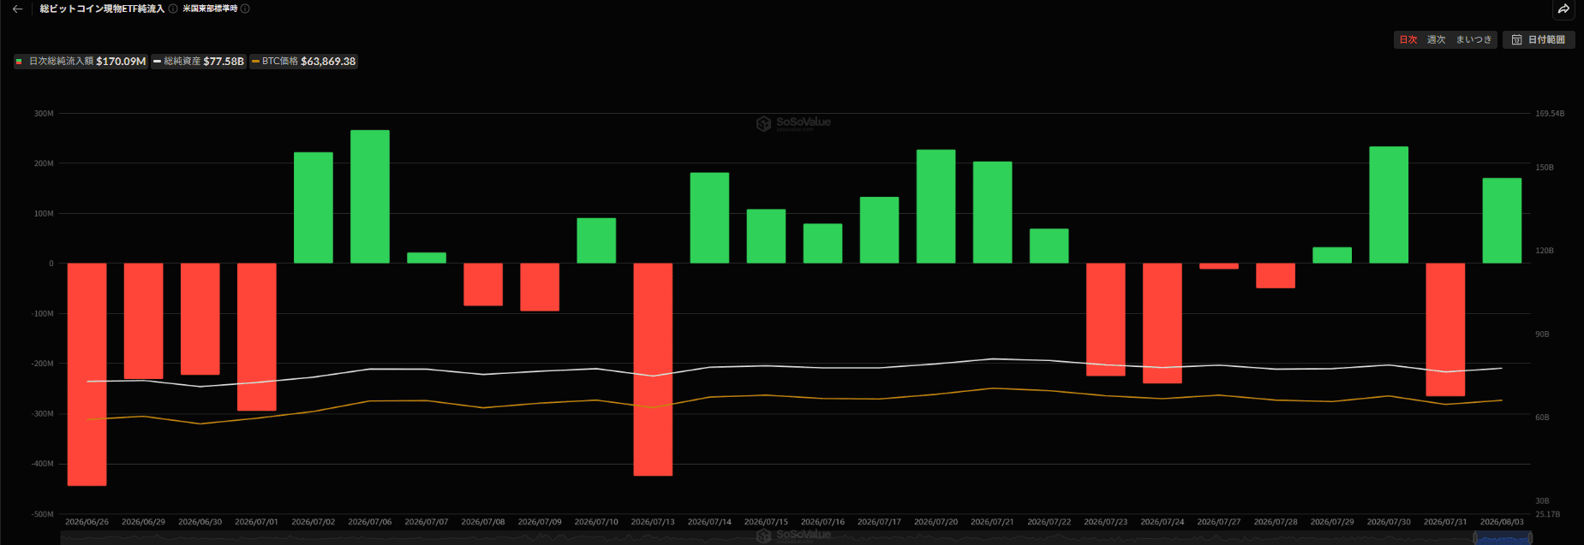Click the small green bar for 2026/07/29
The width and height of the screenshot is (1584, 545).
click(x=1331, y=255)
